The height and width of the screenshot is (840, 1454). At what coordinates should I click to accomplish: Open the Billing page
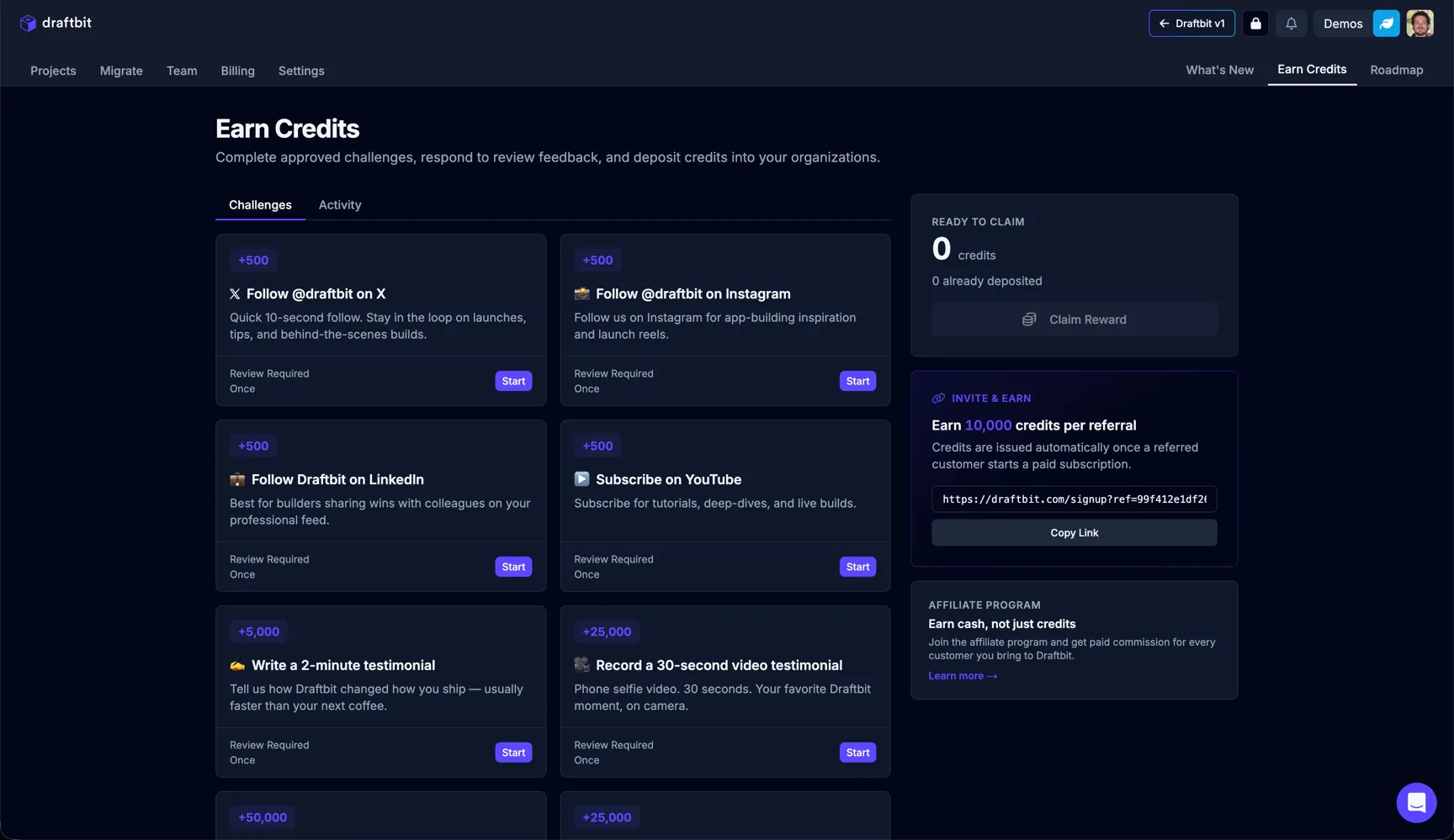pos(237,71)
